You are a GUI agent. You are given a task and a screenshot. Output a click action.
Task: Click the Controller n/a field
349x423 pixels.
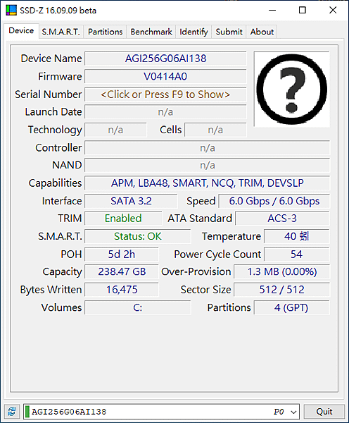(207, 148)
